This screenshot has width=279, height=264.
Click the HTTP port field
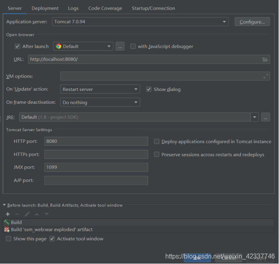(x=96, y=141)
